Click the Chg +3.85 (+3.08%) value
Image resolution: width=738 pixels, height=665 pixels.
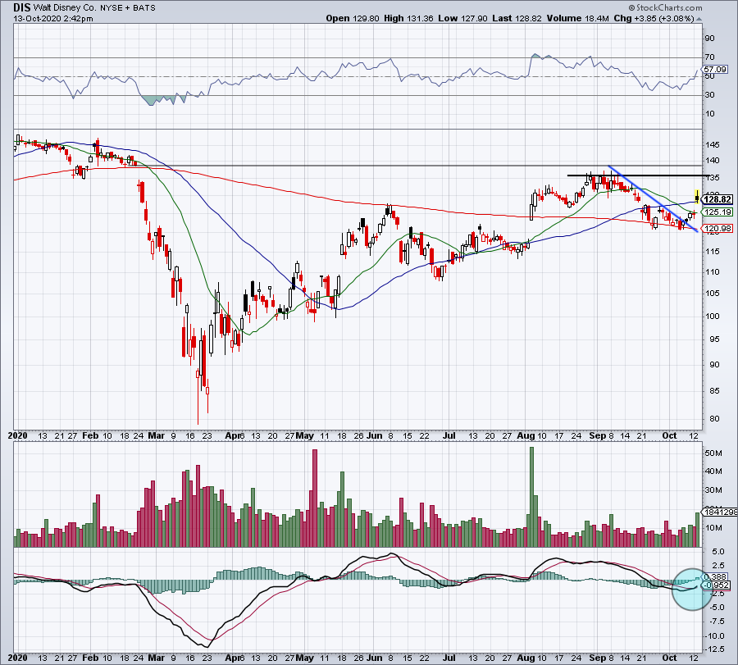pyautogui.click(x=654, y=18)
